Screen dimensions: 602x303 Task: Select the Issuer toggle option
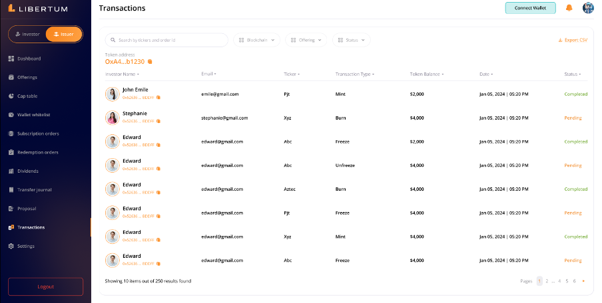pyautogui.click(x=64, y=34)
